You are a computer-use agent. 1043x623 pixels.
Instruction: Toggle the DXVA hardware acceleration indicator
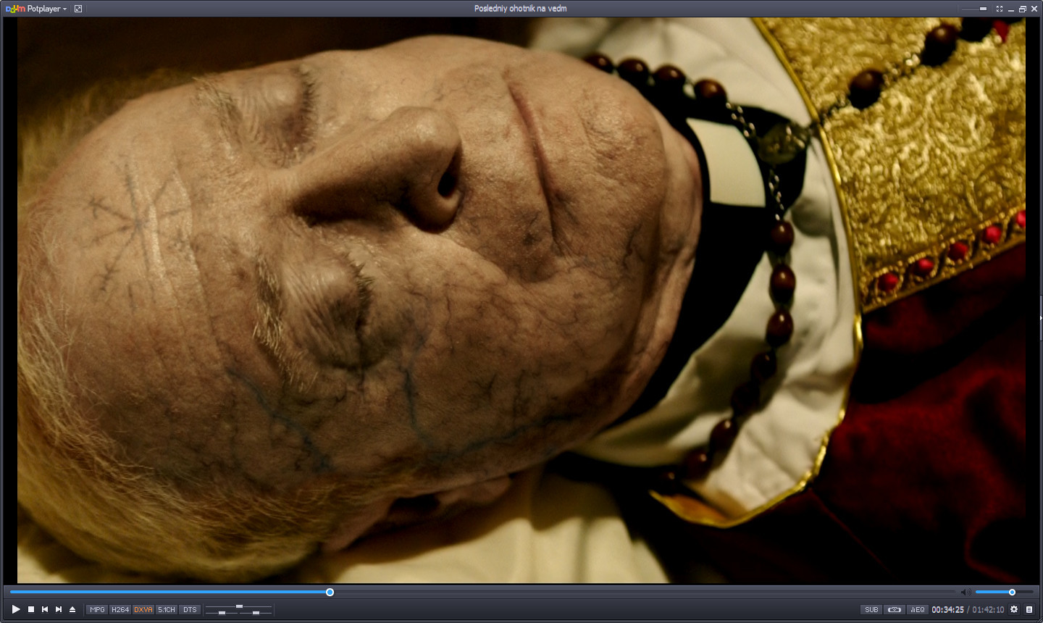click(x=143, y=610)
